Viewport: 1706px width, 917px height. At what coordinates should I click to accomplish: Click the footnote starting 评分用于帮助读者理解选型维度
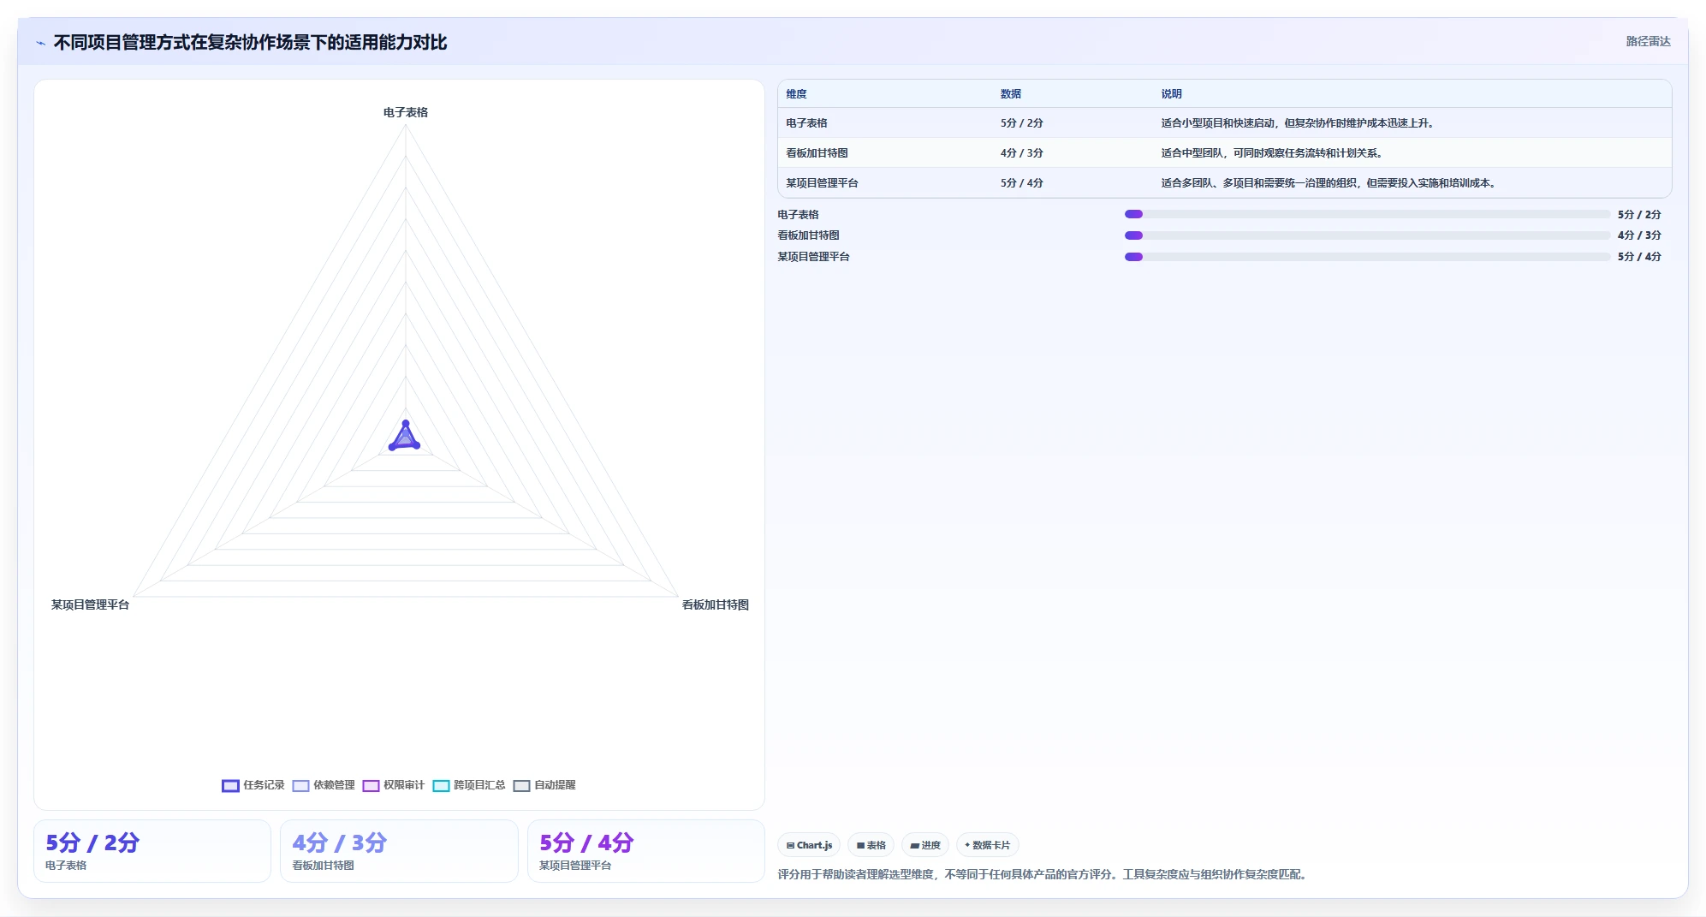pos(1043,874)
